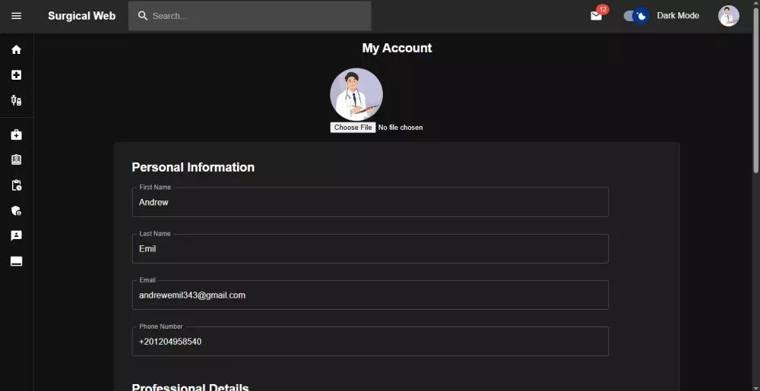Open mail notifications with 12 badge
The image size is (760, 391).
tap(597, 15)
